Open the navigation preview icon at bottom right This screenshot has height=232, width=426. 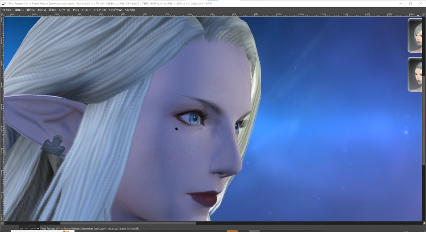[424, 223]
